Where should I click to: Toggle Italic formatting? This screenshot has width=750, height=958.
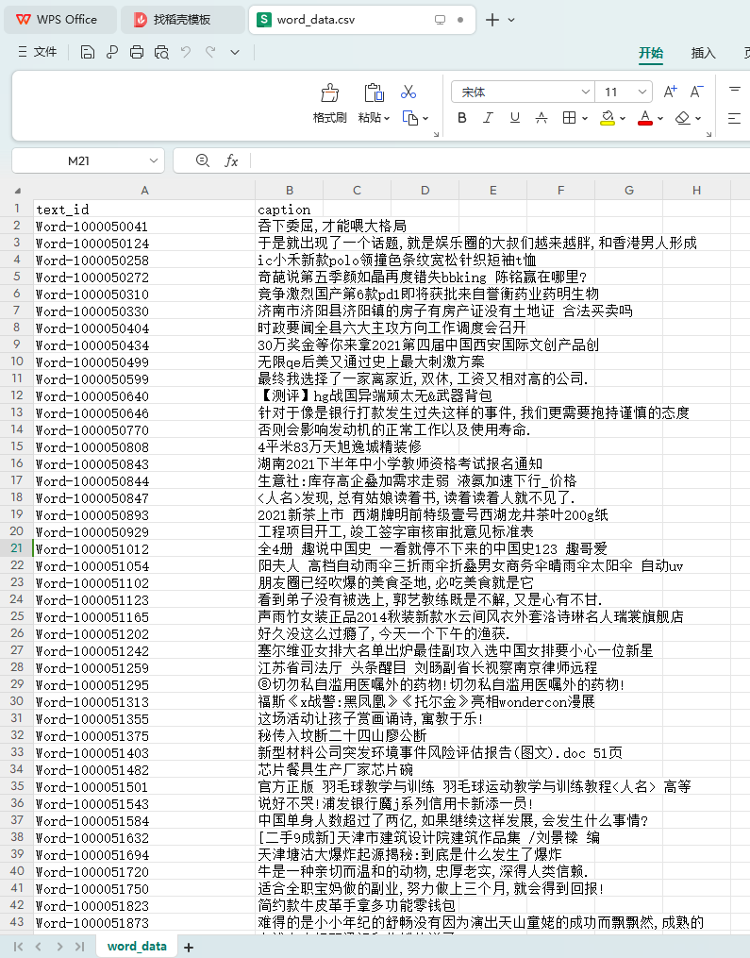point(488,118)
